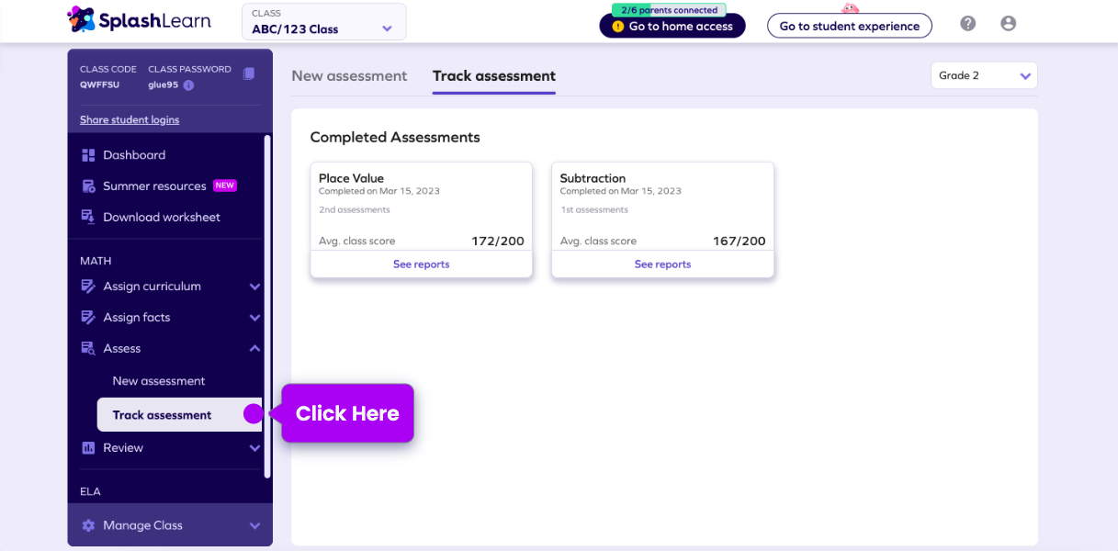Click Go to student experience button
The width and height of the screenshot is (1118, 551).
pos(849,27)
